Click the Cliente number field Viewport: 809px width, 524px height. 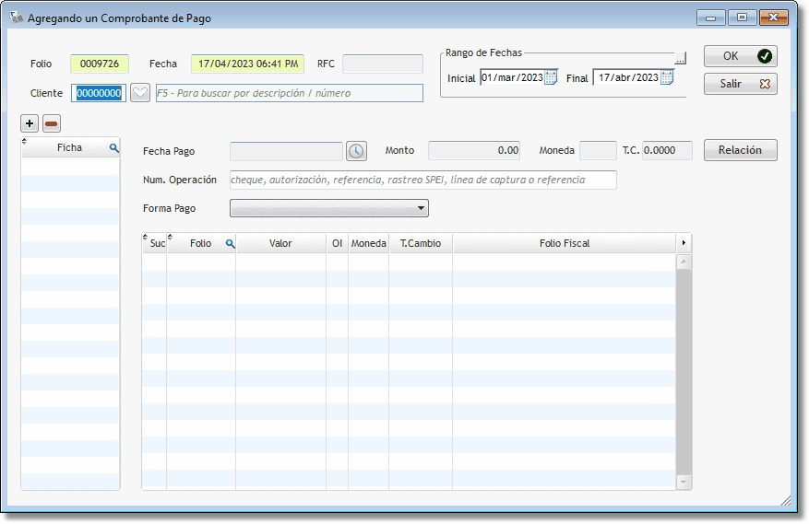pos(99,93)
